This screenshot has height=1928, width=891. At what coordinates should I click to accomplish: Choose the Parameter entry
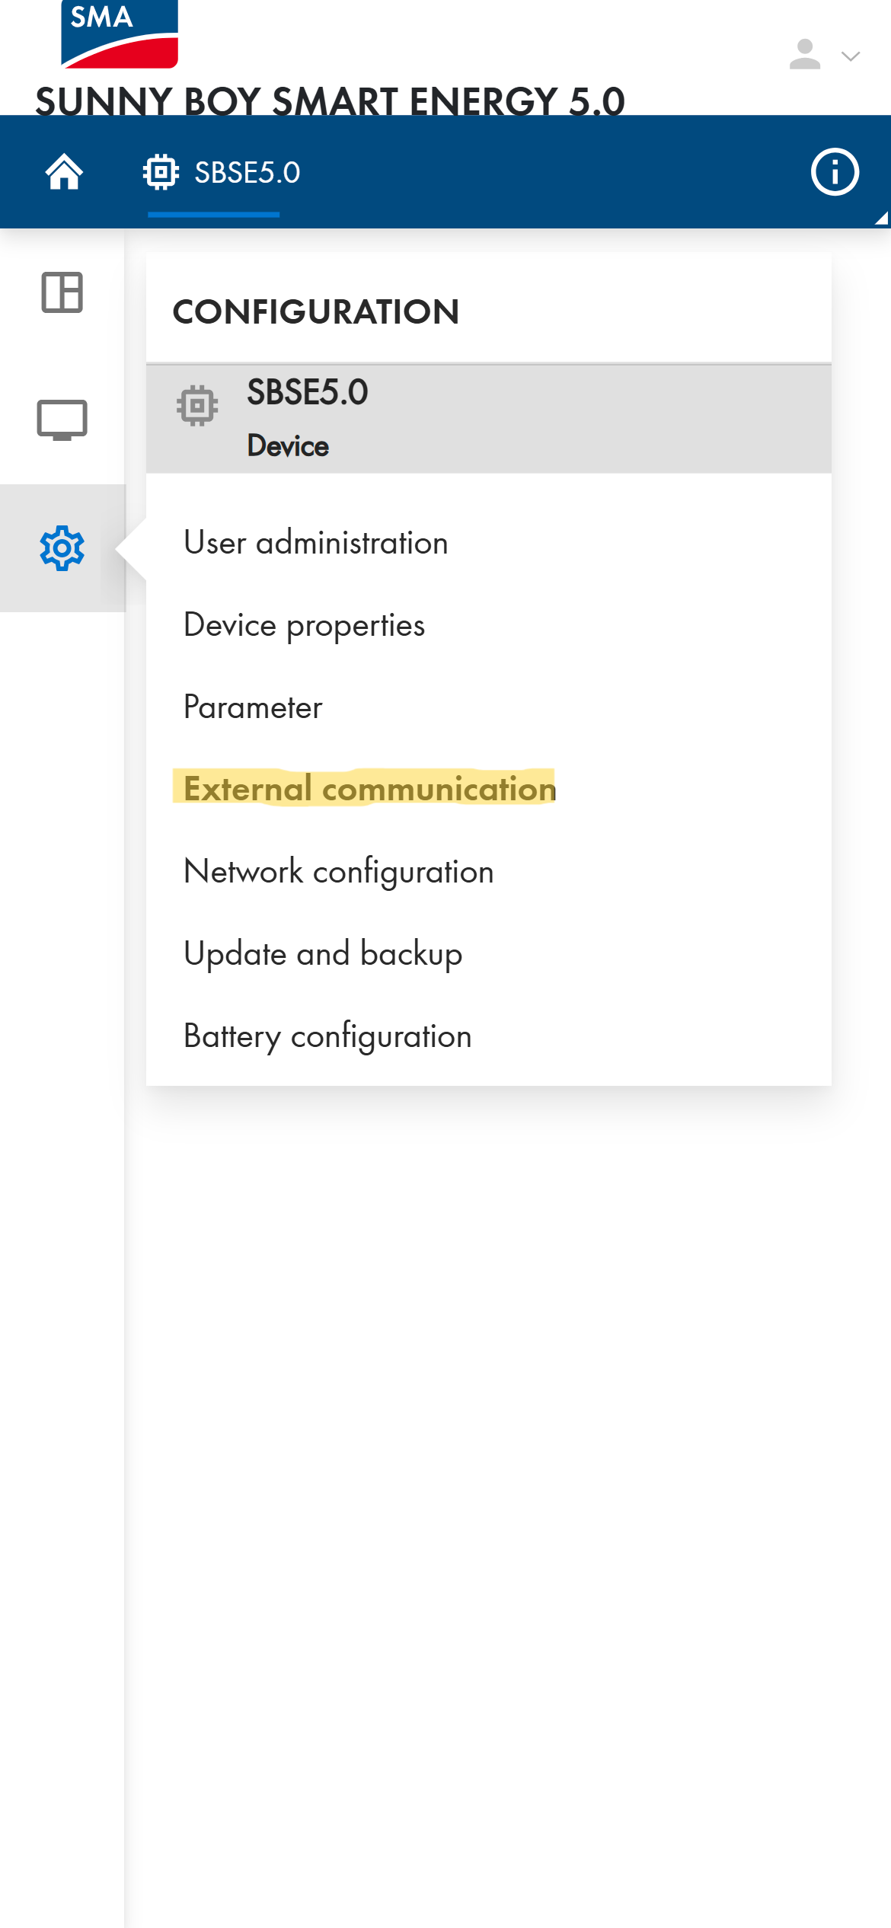pos(254,707)
